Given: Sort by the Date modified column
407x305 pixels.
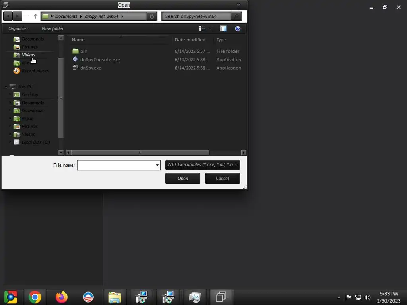Looking at the screenshot, I should (190, 40).
